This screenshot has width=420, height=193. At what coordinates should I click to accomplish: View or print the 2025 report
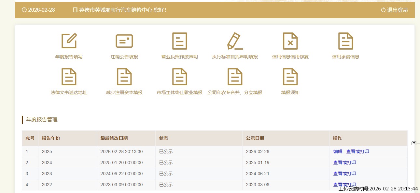click(x=357, y=151)
